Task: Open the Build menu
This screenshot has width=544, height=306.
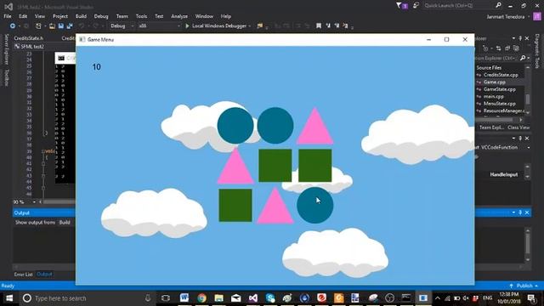Action: [81, 16]
